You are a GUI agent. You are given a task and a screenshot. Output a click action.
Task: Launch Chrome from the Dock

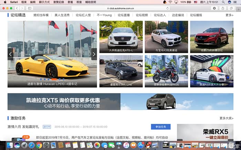tap(39, 146)
